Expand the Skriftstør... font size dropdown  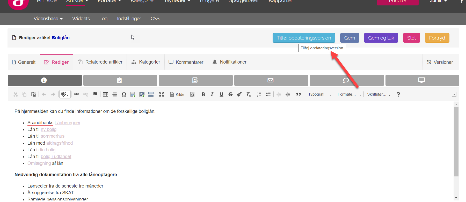click(x=378, y=95)
